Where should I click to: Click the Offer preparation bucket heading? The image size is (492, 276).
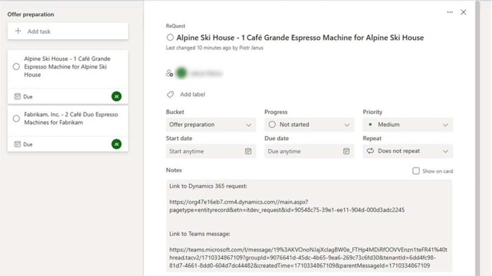(x=31, y=15)
